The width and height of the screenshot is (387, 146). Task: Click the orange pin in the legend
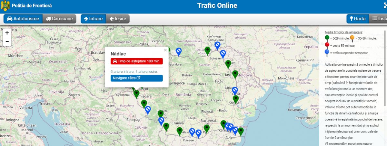[x=352, y=38]
